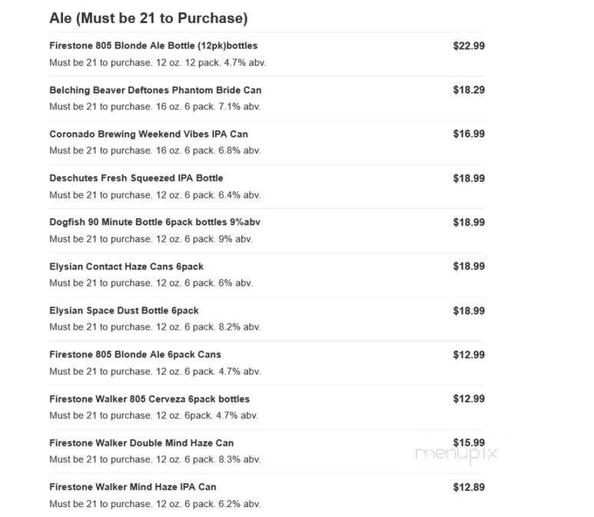Pick Elysian Space Dust Bottle 6pack

[124, 310]
